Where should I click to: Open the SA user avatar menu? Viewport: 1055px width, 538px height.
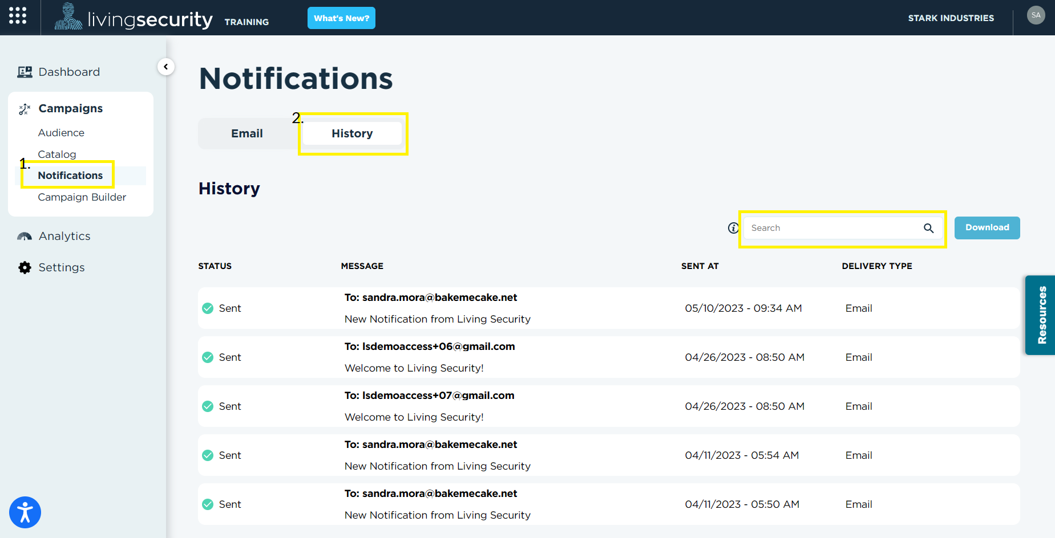coord(1036,15)
